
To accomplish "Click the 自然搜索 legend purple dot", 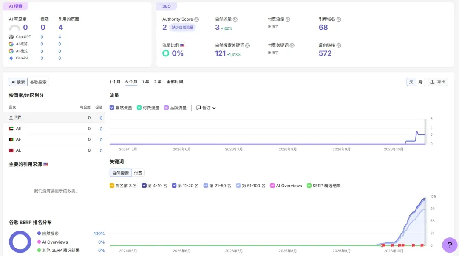I will [x=39, y=233].
